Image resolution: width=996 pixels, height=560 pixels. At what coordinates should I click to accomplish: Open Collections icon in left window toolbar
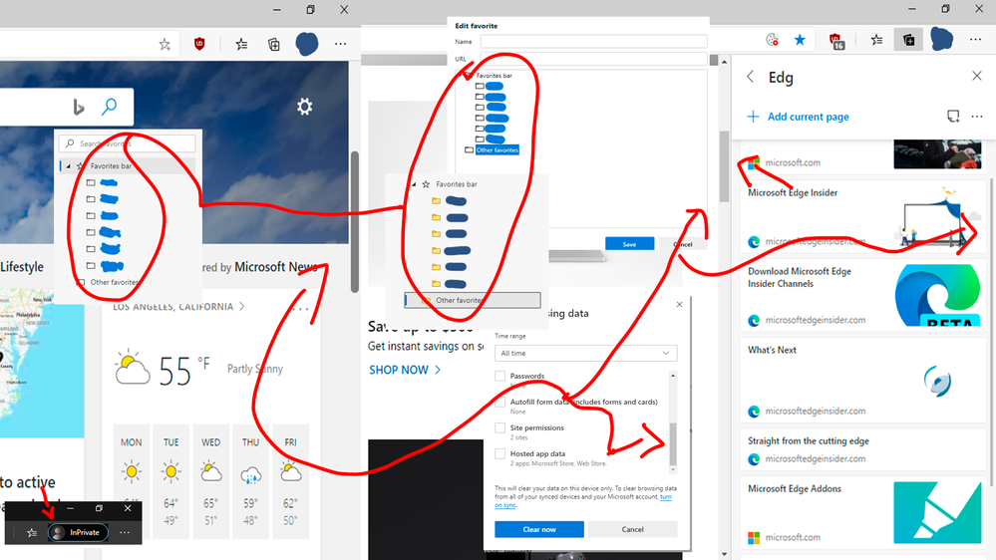tap(274, 44)
